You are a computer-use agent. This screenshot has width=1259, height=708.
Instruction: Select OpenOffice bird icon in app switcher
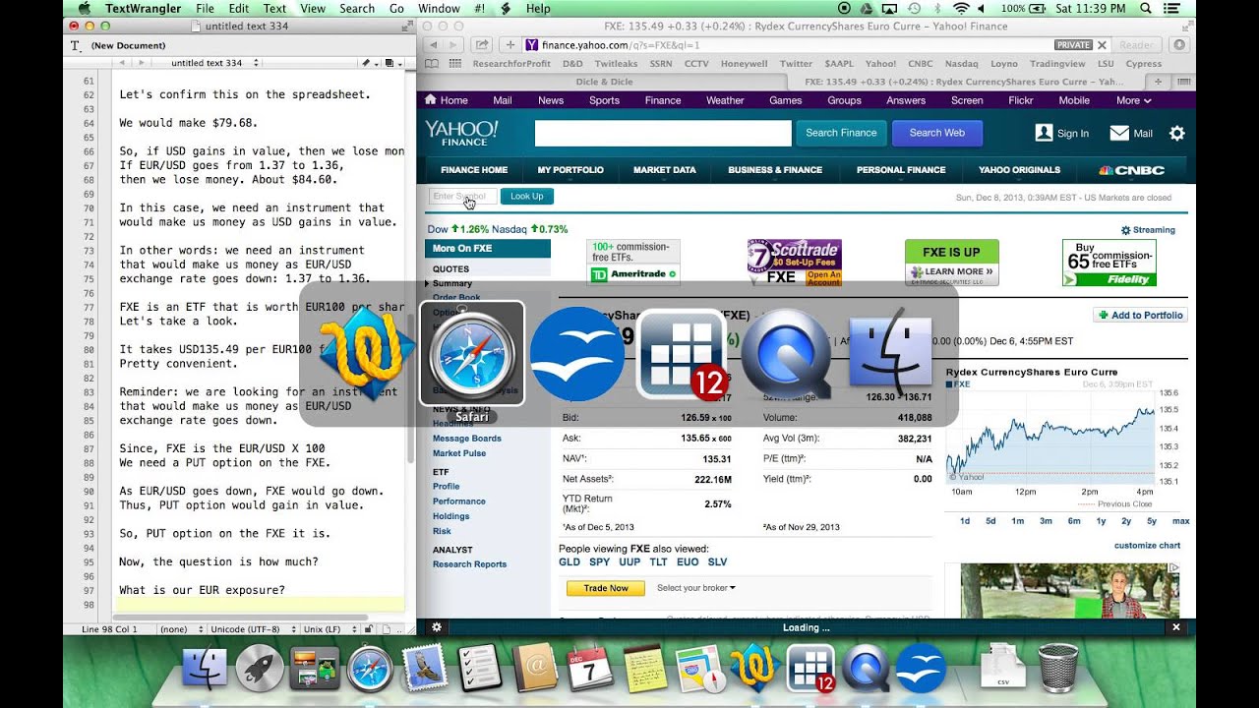pos(577,354)
